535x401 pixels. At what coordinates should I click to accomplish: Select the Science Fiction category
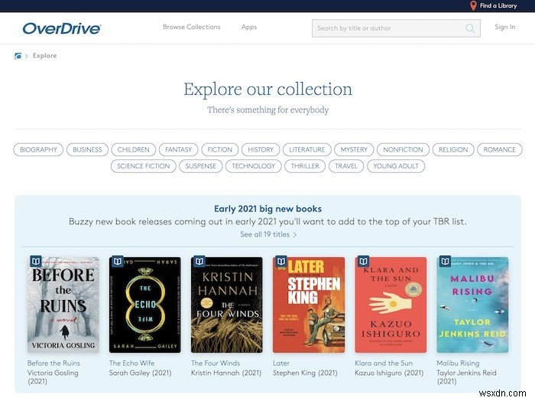tap(144, 166)
